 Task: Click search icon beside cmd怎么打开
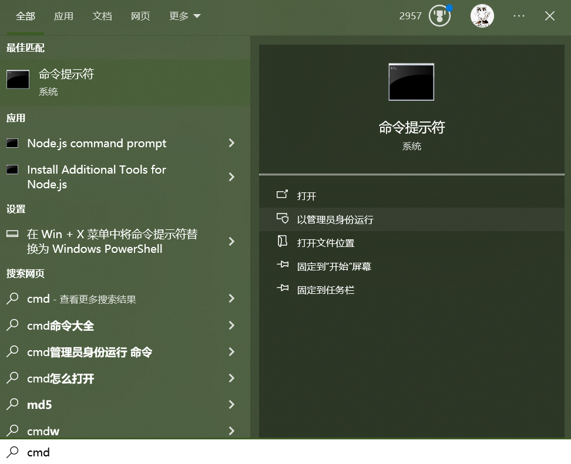click(x=12, y=378)
